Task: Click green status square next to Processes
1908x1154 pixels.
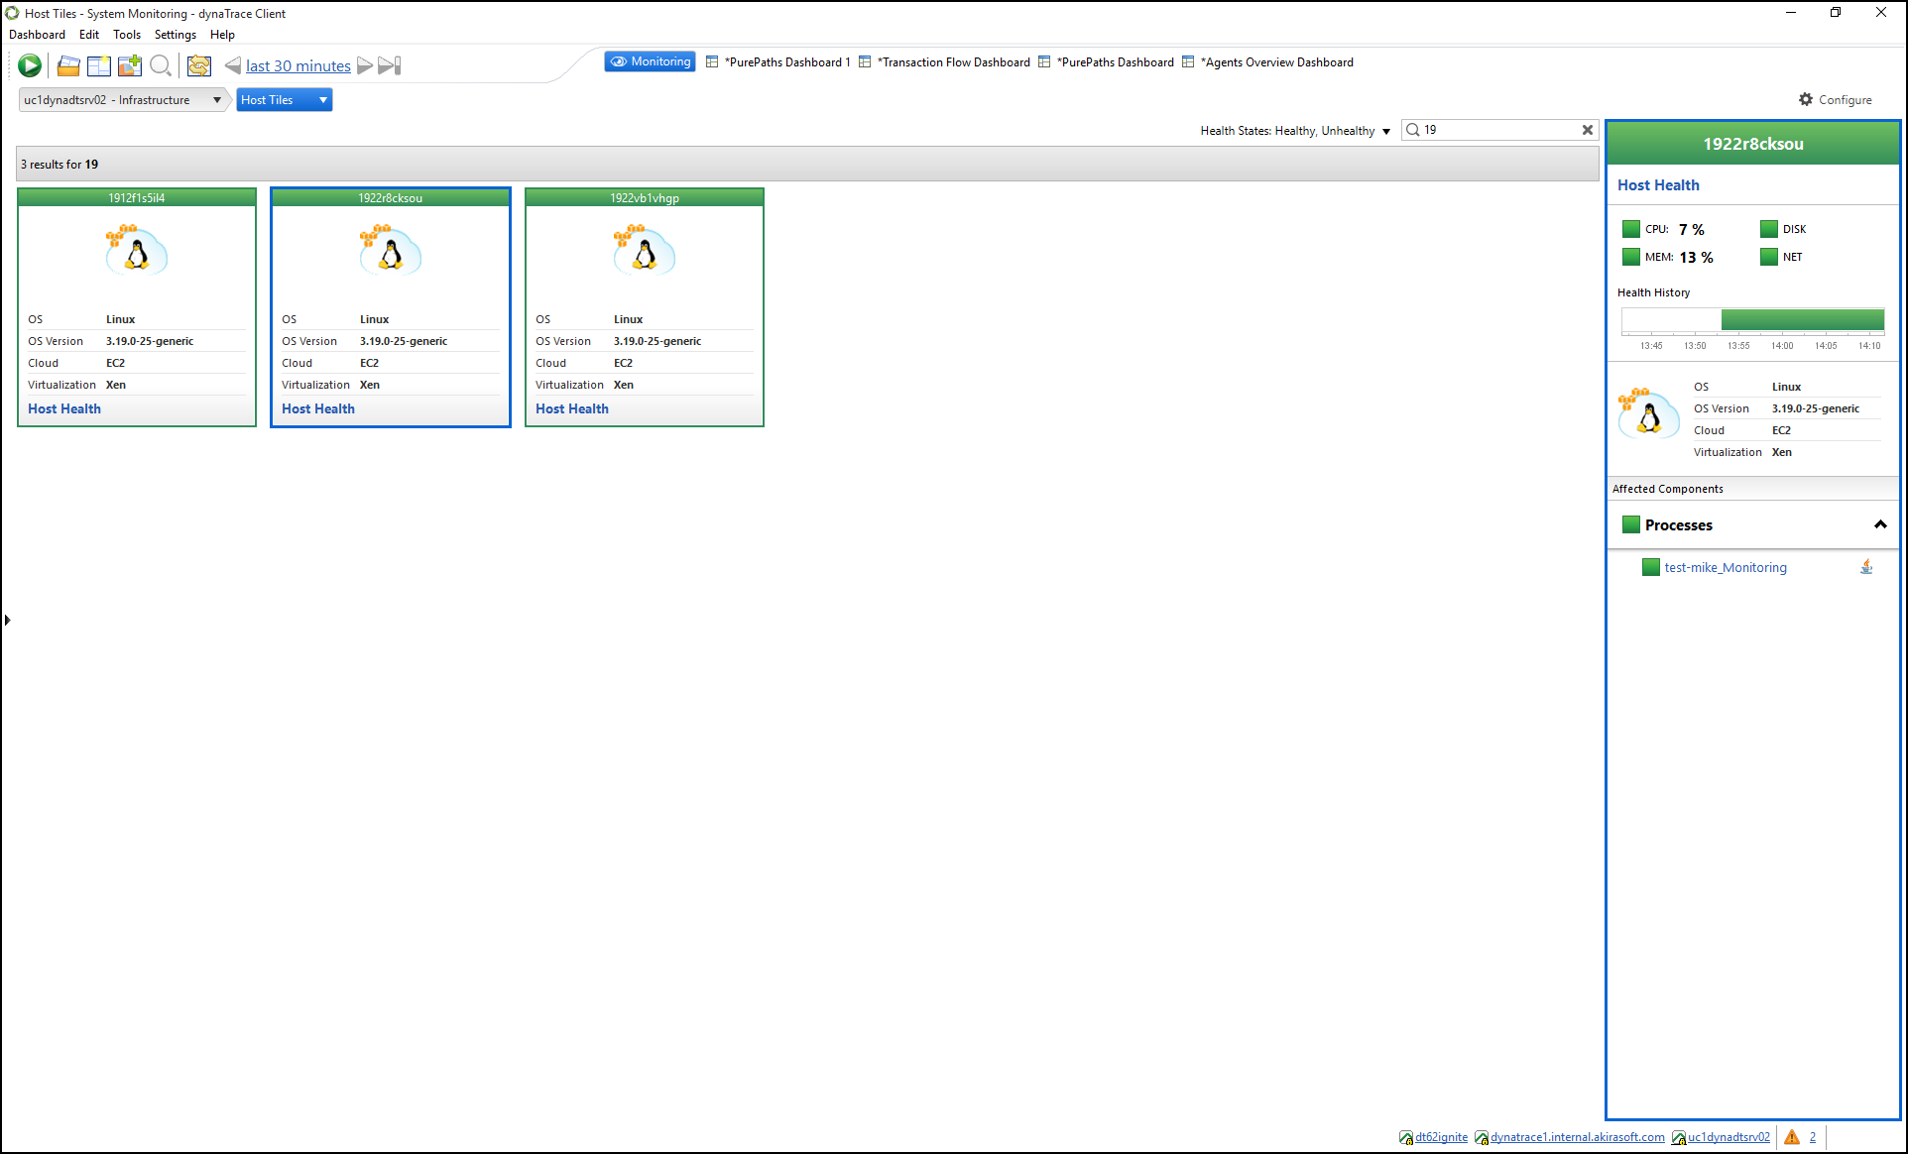Action: tap(1631, 524)
